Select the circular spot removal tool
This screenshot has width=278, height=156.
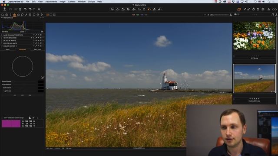tap(144, 9)
